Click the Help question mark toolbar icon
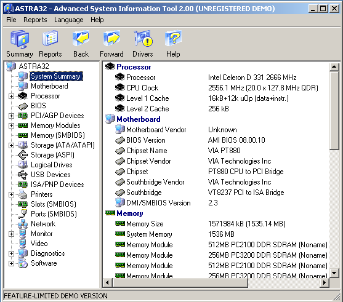 point(173,38)
